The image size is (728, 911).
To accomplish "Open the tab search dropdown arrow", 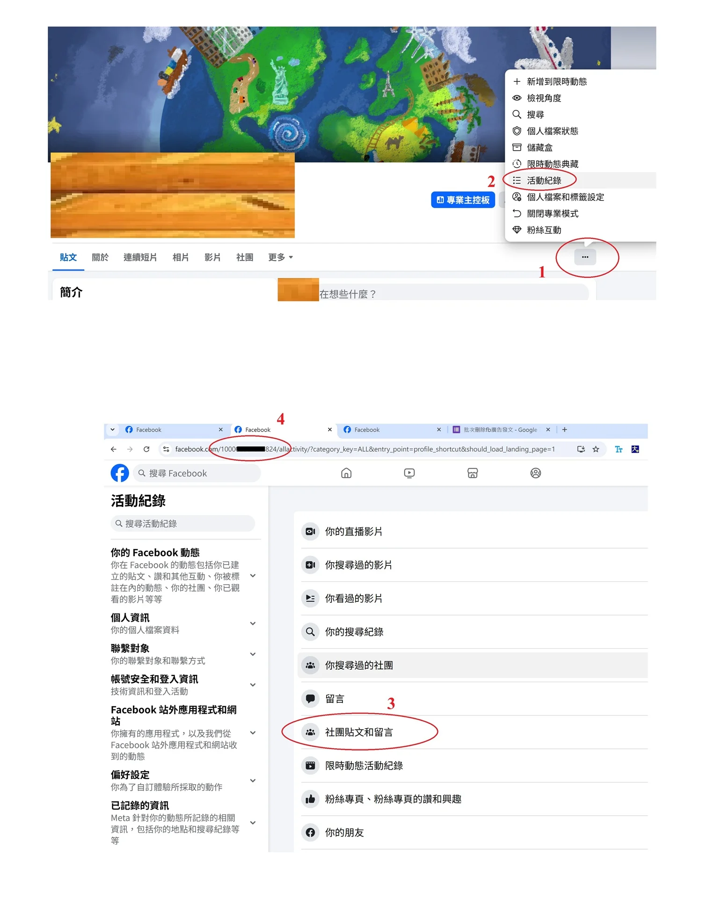I will click(x=113, y=429).
